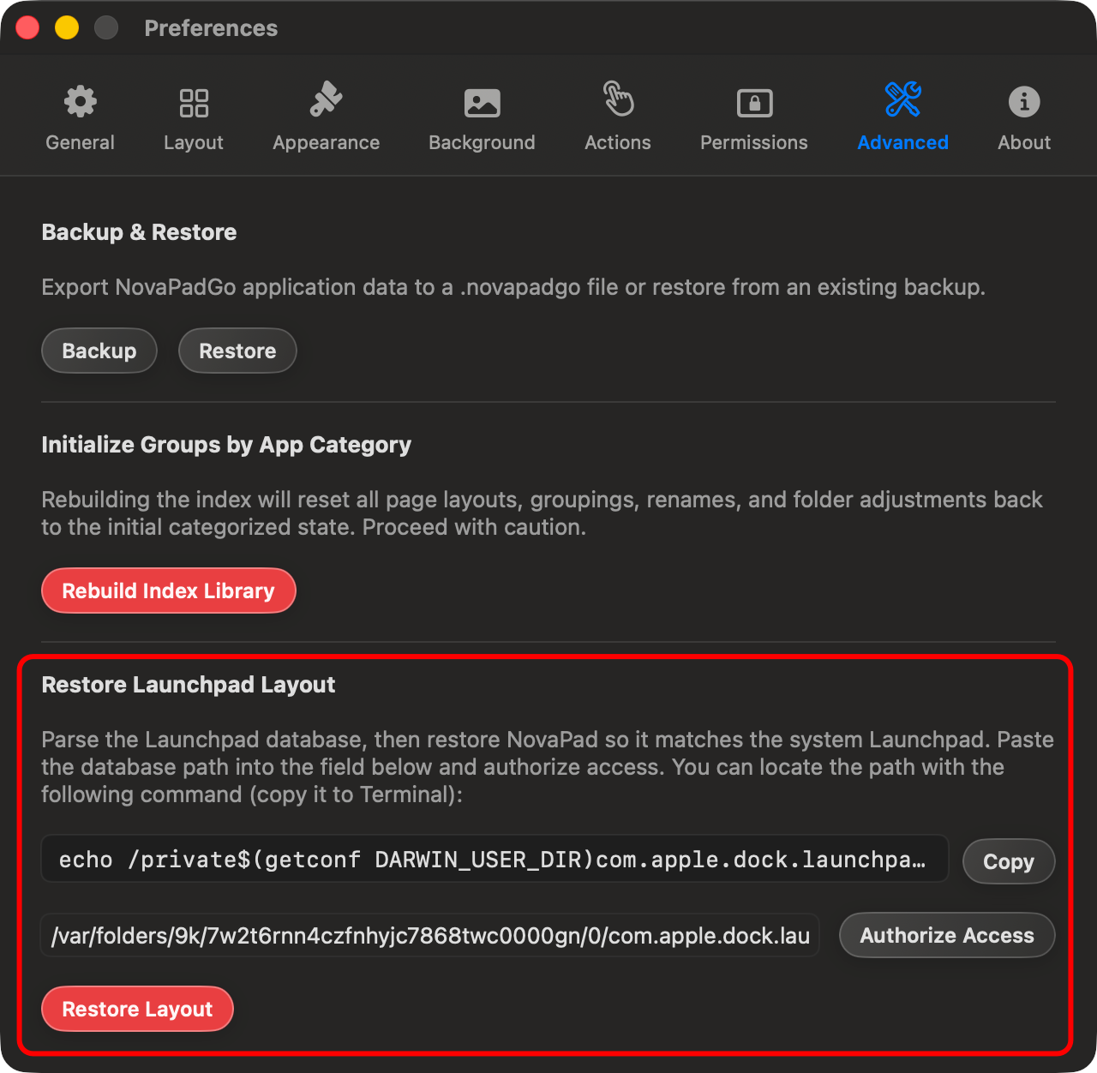Close the Preferences window with red button
This screenshot has height=1073, width=1097.
tap(28, 27)
